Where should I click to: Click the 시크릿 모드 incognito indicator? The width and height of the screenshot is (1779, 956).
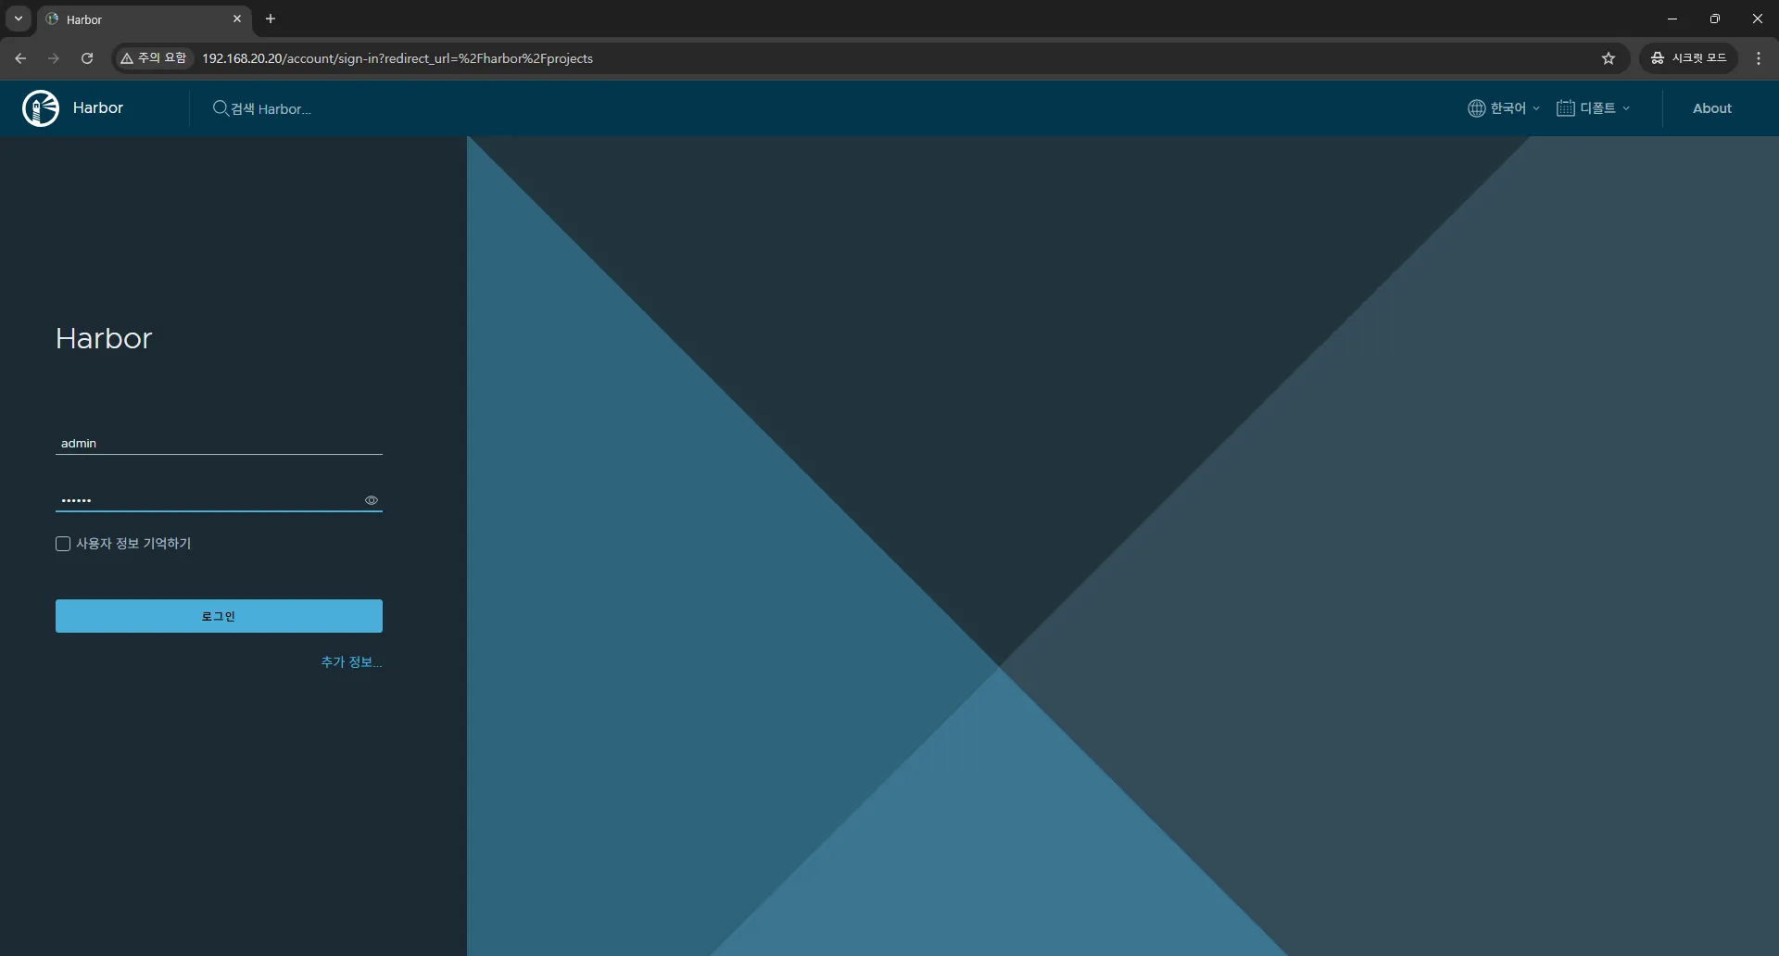tap(1689, 58)
